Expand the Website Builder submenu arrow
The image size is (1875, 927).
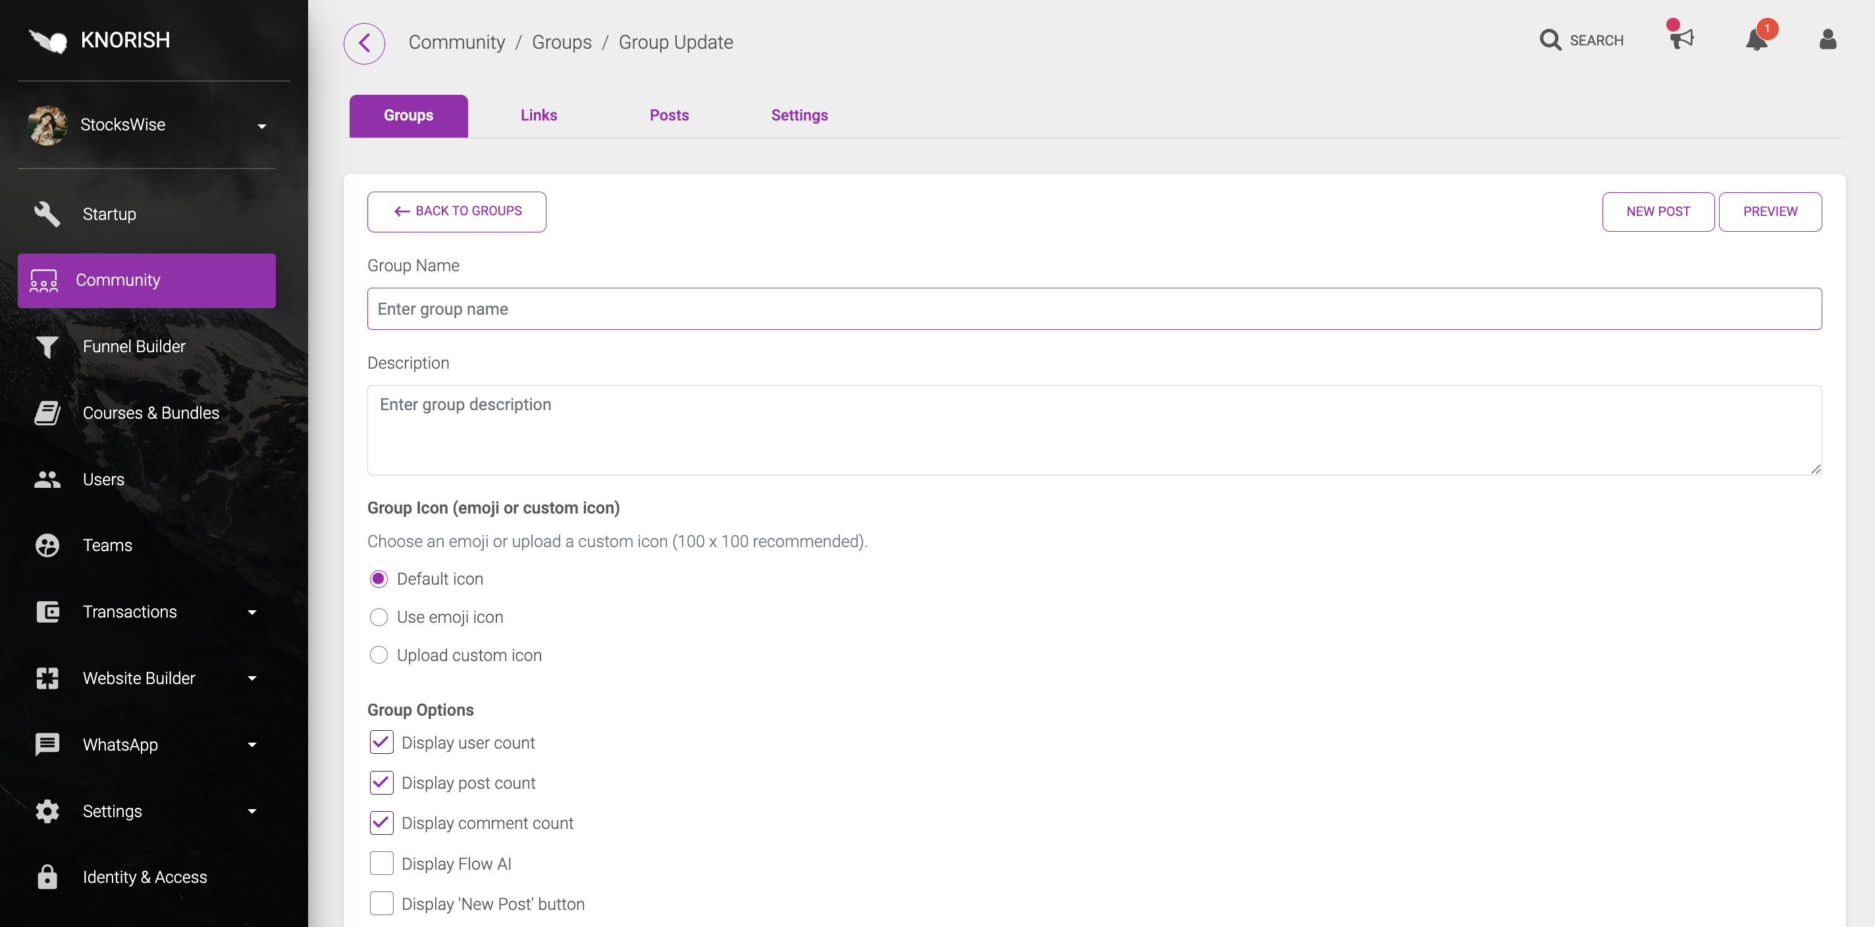[252, 679]
